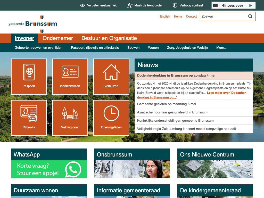Toggle Verhoog contrast mode
Image resolution: width=264 pixels, height=198 pixels.
tap(188, 5)
